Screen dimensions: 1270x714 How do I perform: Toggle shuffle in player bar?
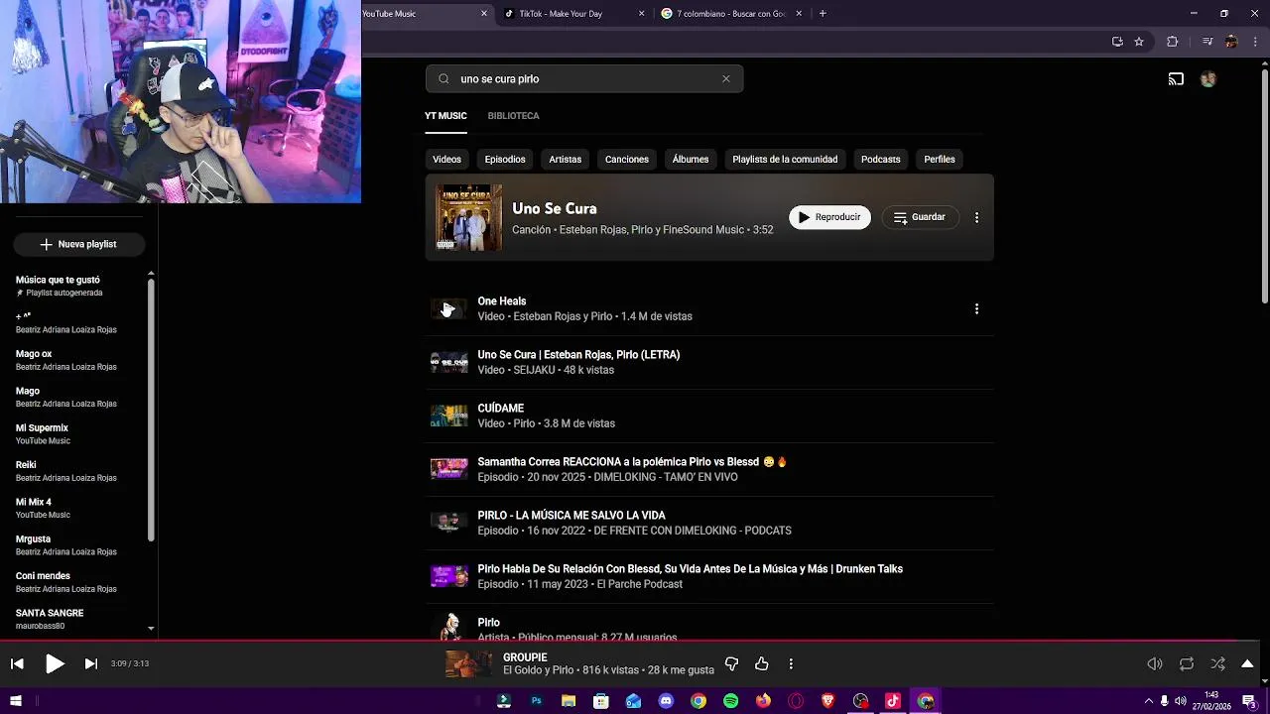pos(1218,663)
